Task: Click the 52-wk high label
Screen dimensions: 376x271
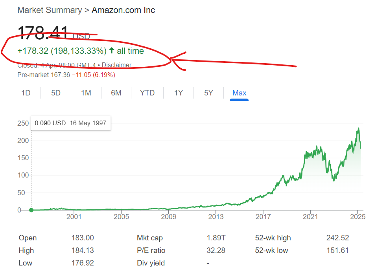Action: coord(273,238)
